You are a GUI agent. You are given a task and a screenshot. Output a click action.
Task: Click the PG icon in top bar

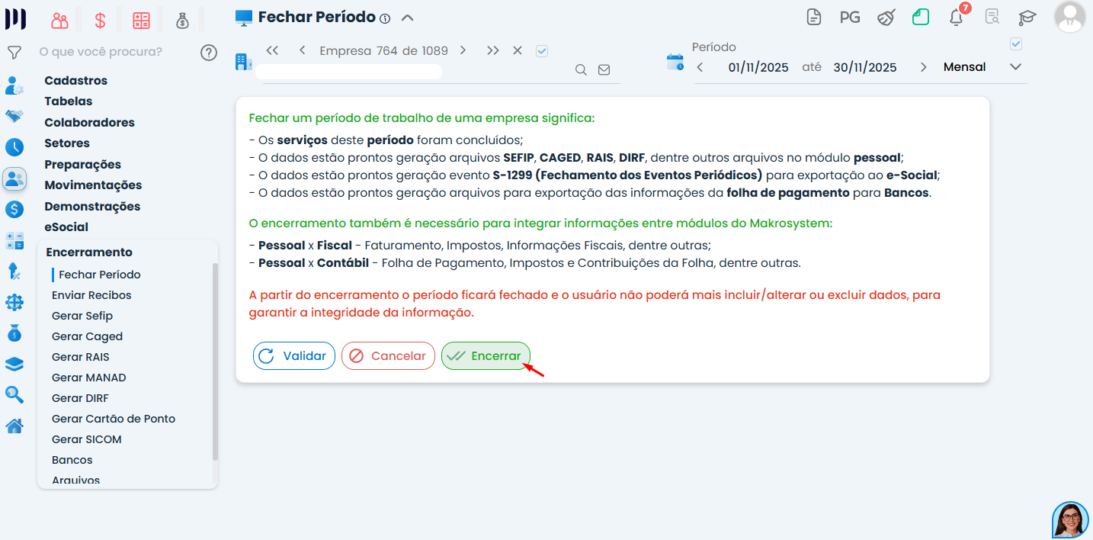point(850,17)
